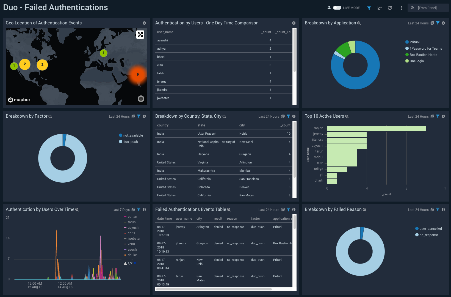Toggle LIVE MODE in the top bar
Viewport: 451px width, 297px height.
click(x=337, y=8)
